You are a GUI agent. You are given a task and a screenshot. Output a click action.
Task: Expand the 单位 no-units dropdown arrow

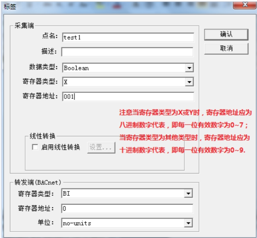click(188, 223)
